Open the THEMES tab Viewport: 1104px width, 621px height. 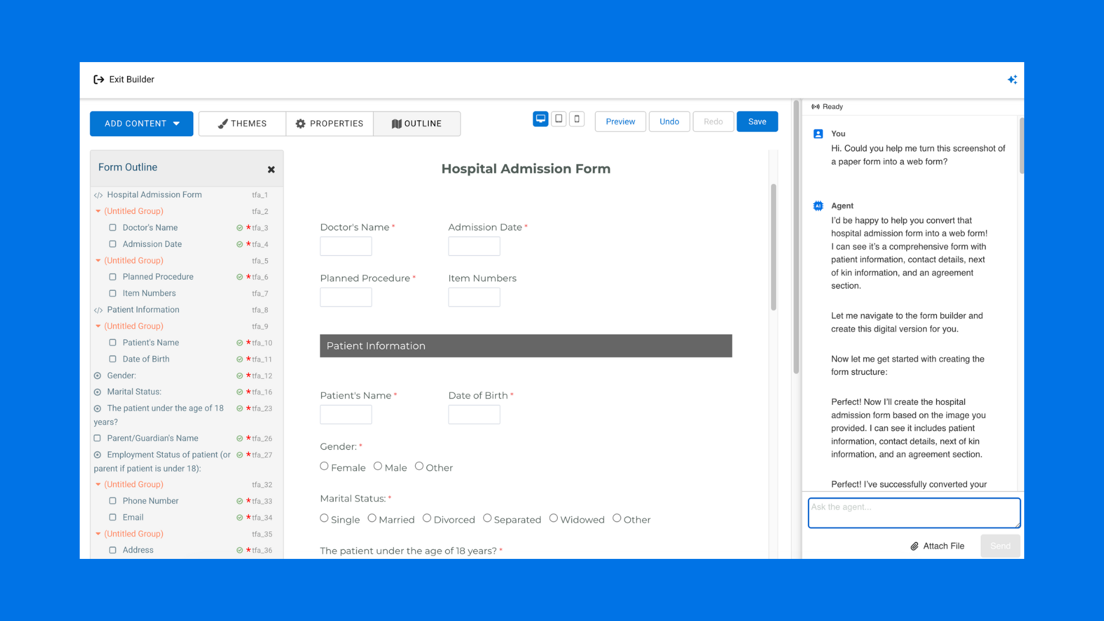(242, 124)
